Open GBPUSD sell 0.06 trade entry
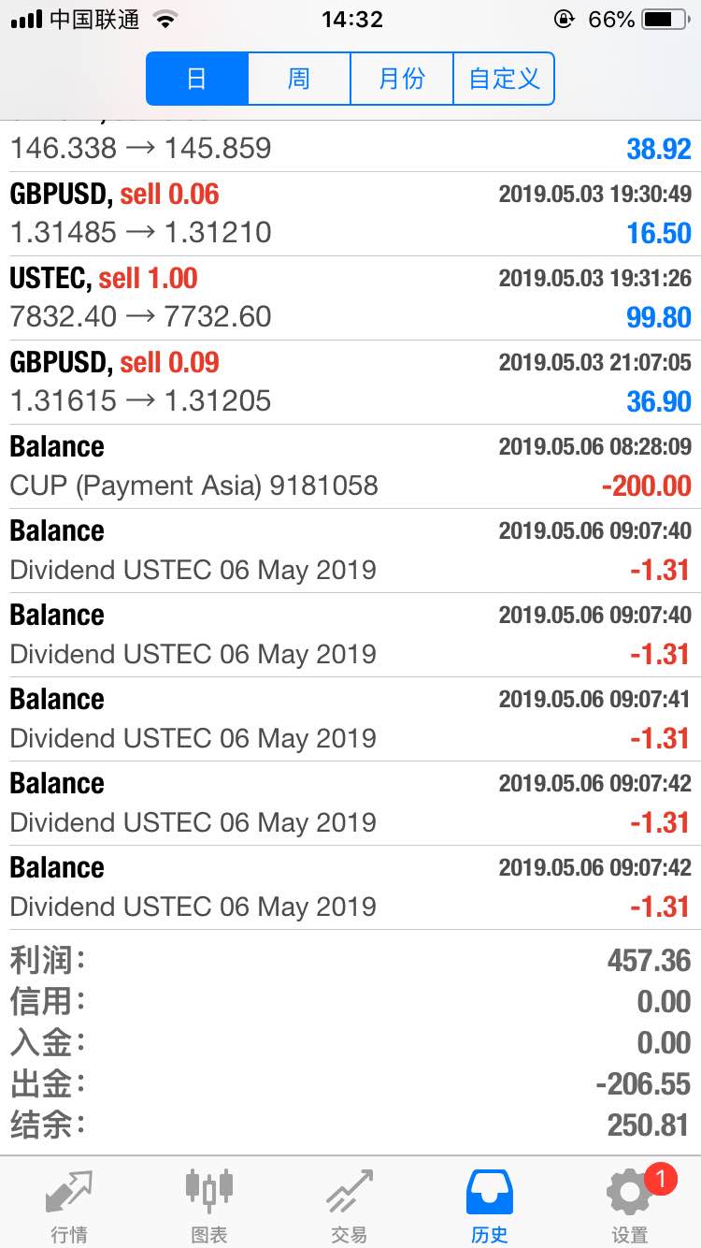Screen dimensions: 701x1248 [350, 214]
